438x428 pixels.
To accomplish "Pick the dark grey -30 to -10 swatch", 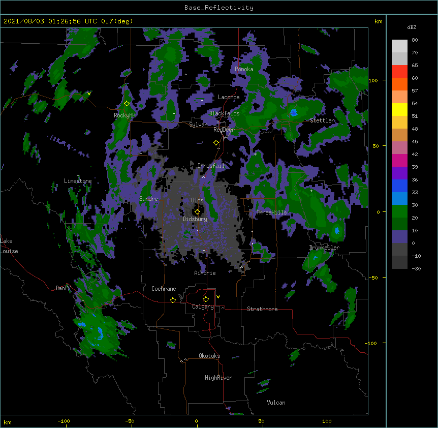I will (399, 262).
